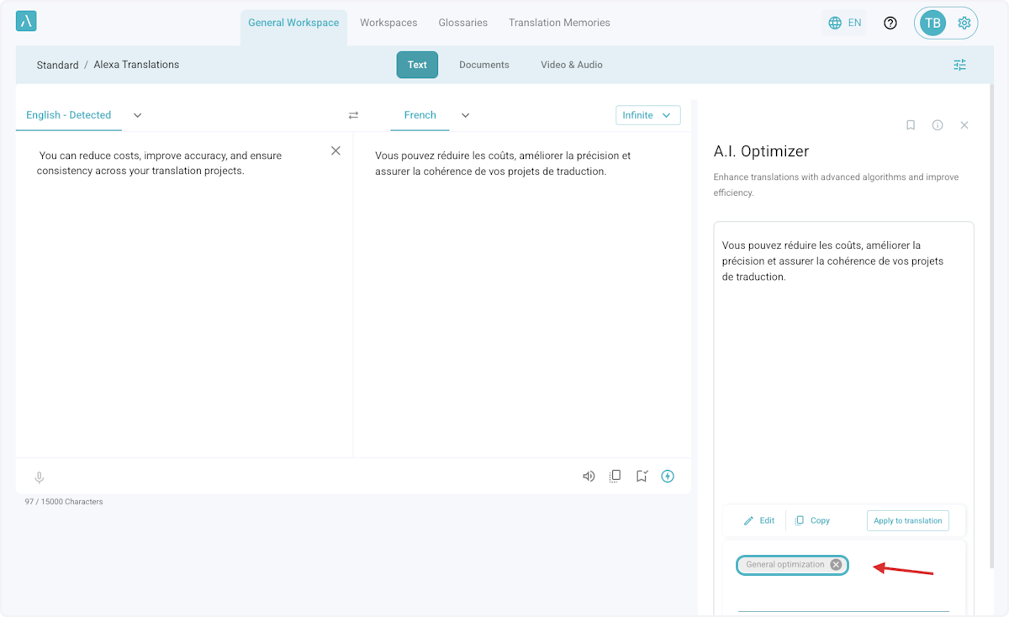The height and width of the screenshot is (617, 1009).
Task: Click the optimized translation text area
Action: 843,353
